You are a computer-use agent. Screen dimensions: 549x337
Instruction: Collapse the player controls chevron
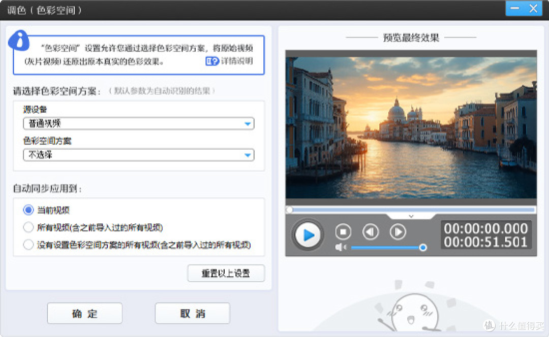point(411,216)
